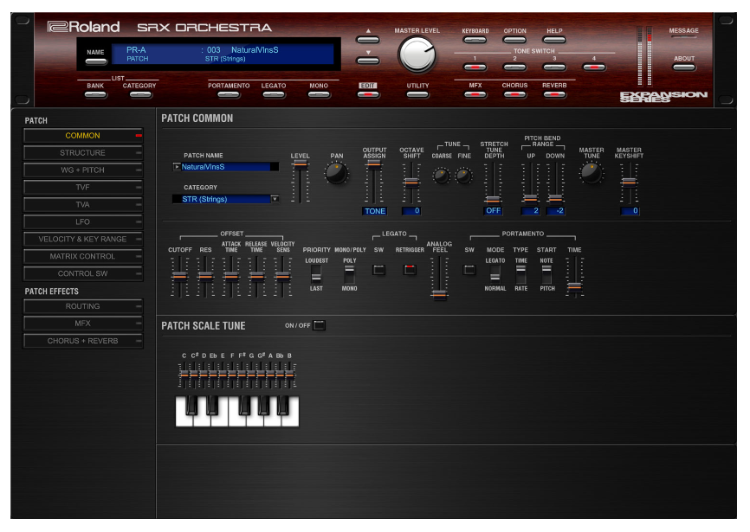This screenshot has width=750, height=532.
Task: Click the Portamento Time slider
Action: coord(574,277)
